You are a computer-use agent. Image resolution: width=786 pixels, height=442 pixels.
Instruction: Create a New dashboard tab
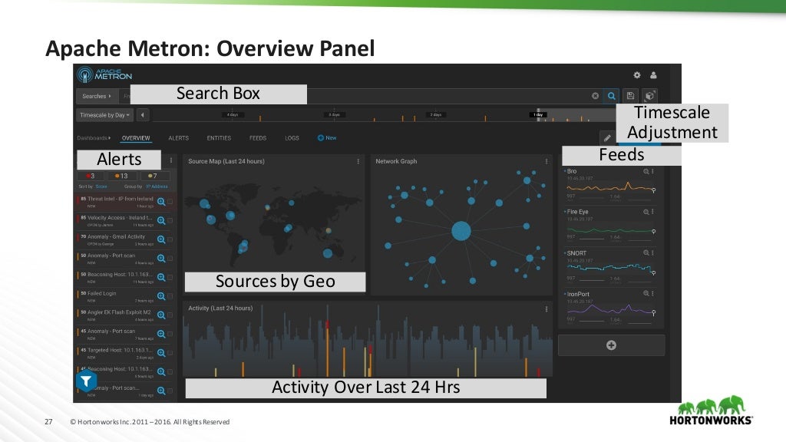pos(327,138)
